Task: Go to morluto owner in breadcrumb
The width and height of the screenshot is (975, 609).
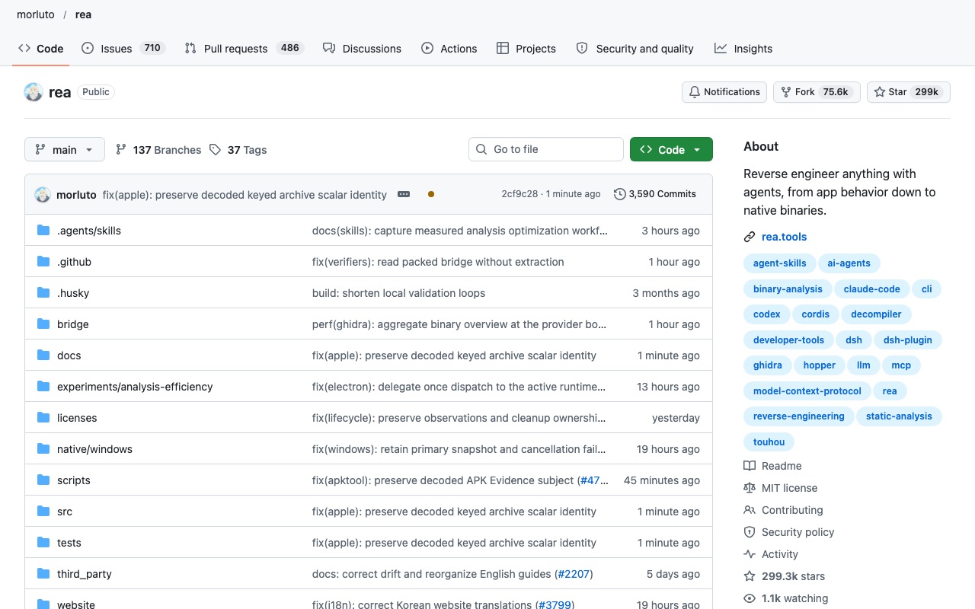Action: [x=37, y=14]
